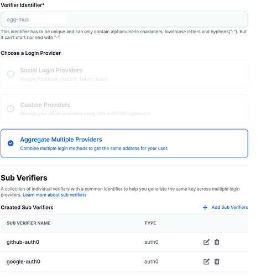The width and height of the screenshot is (261, 277).
Task: Click auth0 type in the google-auth0 row
Action: [152, 261]
